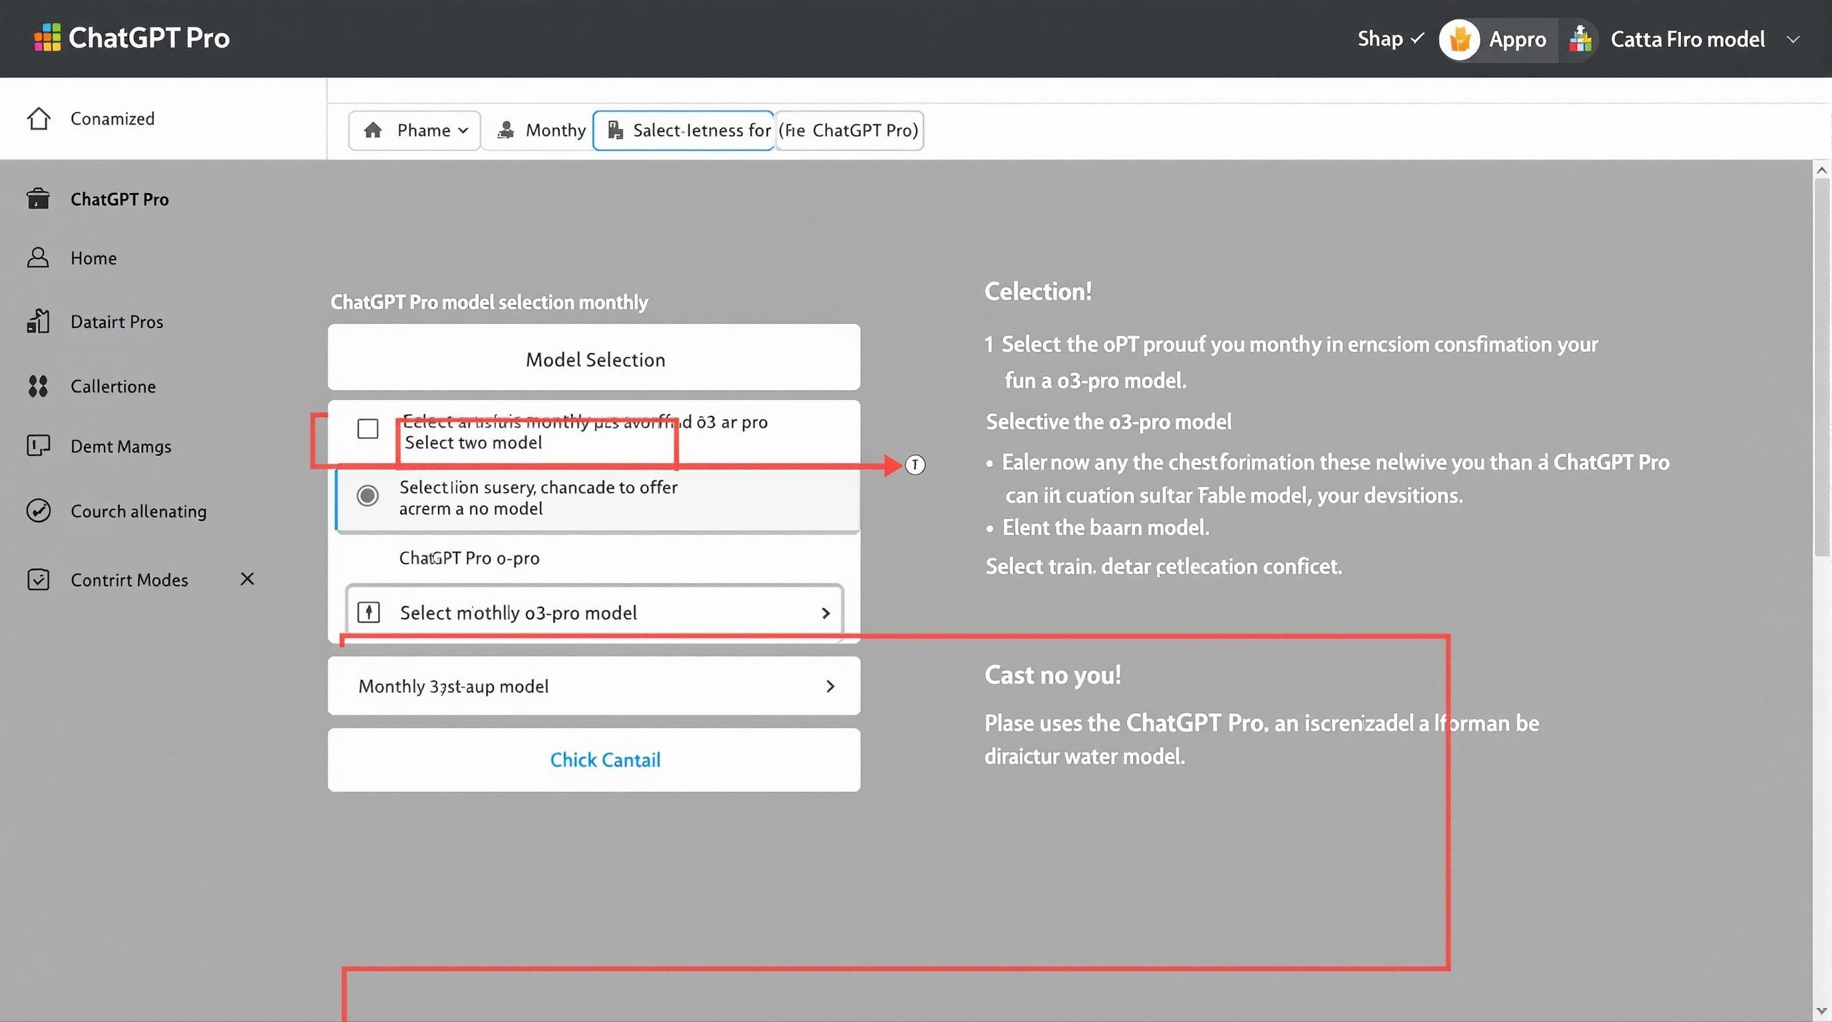Click the Callertione four-dots icon
Screen dimensions: 1832x1022
(x=39, y=386)
